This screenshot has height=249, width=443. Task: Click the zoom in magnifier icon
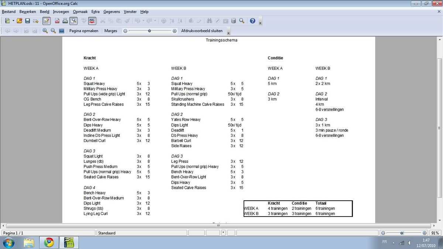pos(45,31)
